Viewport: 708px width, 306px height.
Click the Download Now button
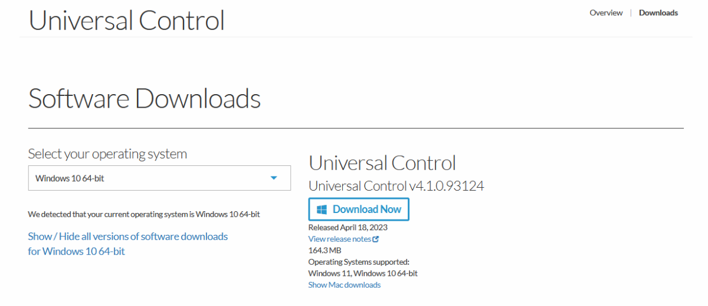[x=359, y=209]
